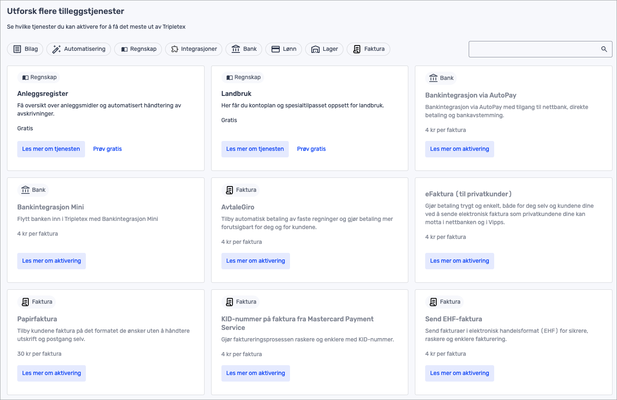Open Les mer om aktivering for AvtaleGiro

click(x=255, y=261)
